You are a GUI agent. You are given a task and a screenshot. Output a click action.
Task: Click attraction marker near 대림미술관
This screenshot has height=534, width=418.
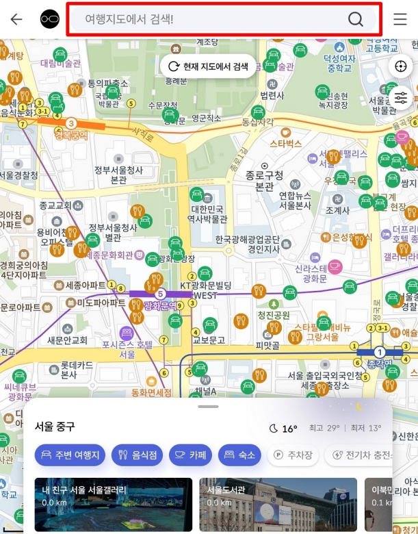pyautogui.click(x=60, y=54)
